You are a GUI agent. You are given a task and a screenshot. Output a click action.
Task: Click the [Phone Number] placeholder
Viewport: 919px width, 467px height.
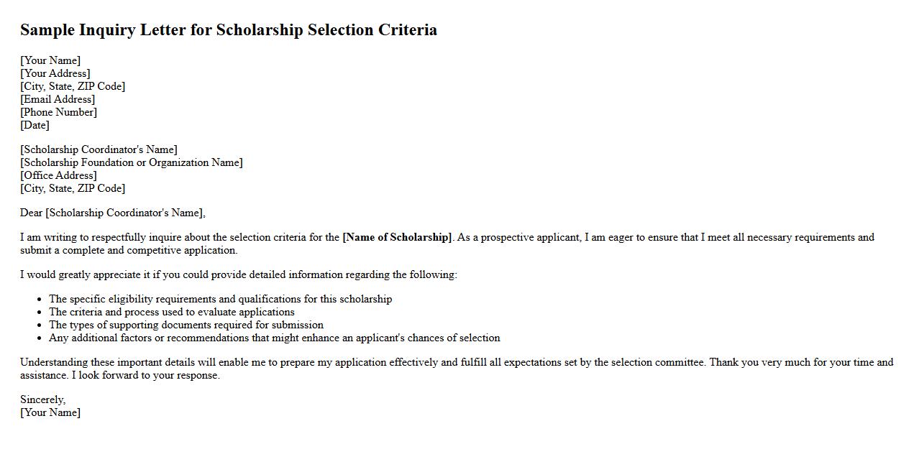point(58,112)
